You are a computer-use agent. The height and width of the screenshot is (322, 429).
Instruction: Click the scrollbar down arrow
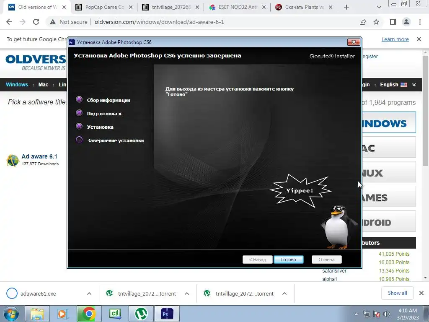[425, 278]
